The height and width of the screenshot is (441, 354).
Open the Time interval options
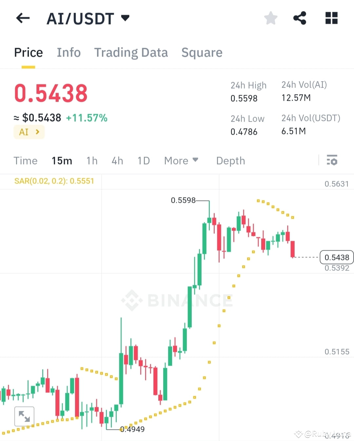point(26,161)
